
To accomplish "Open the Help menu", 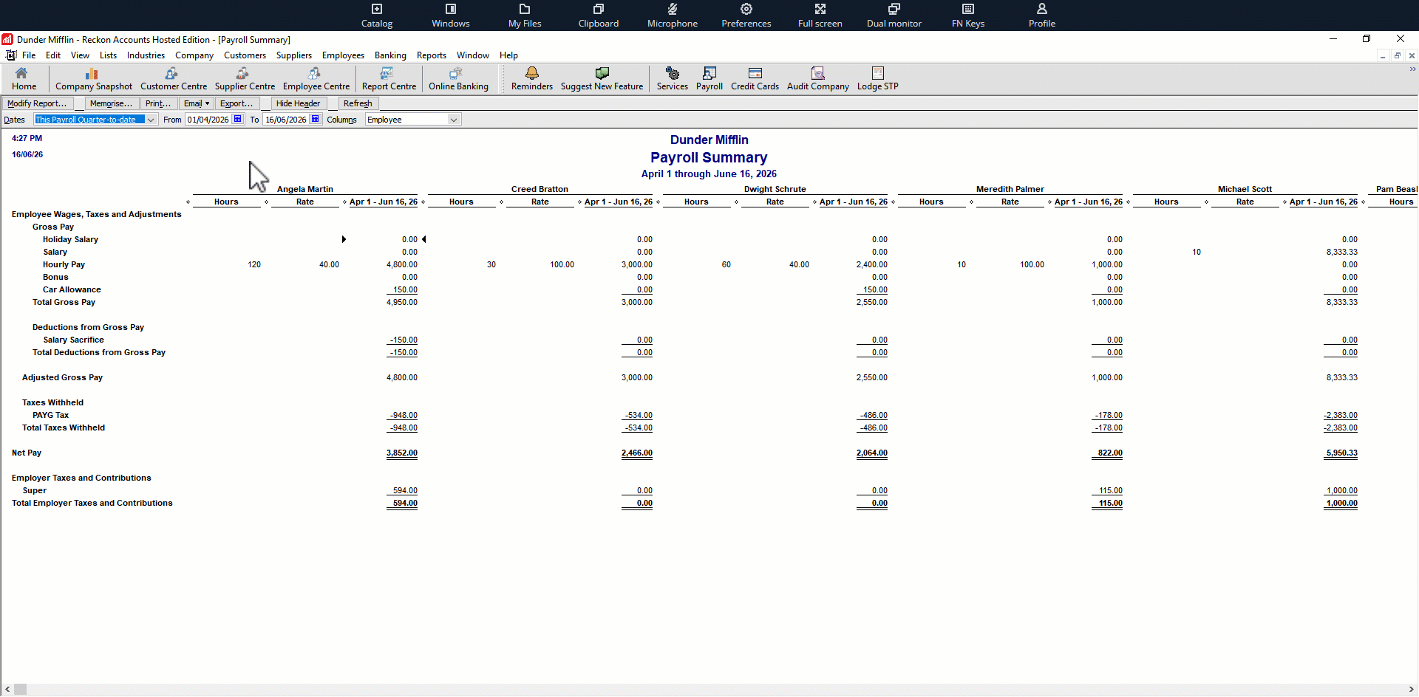I will [508, 55].
